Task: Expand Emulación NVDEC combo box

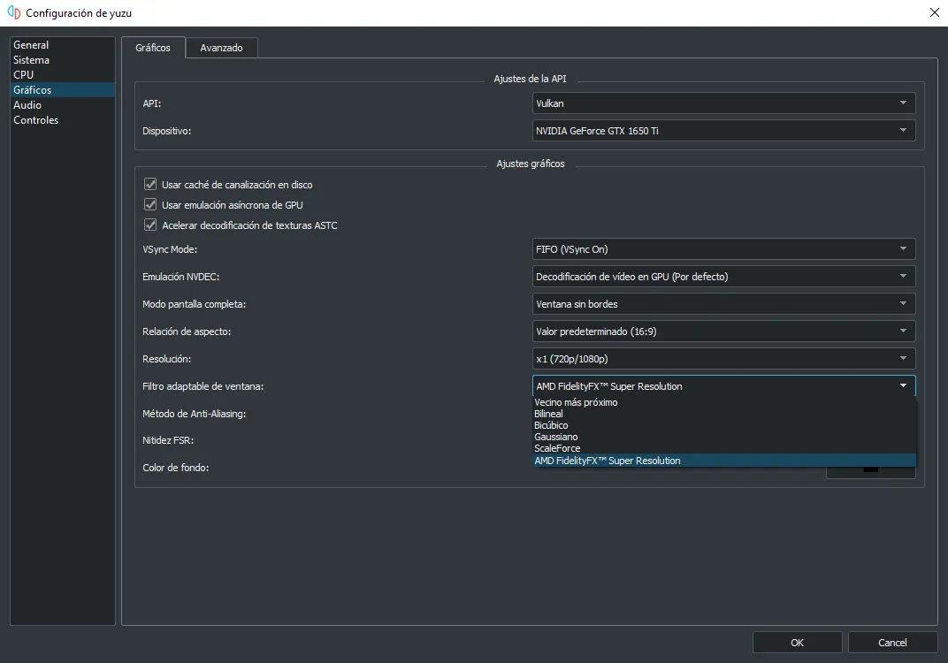Action: click(x=723, y=277)
